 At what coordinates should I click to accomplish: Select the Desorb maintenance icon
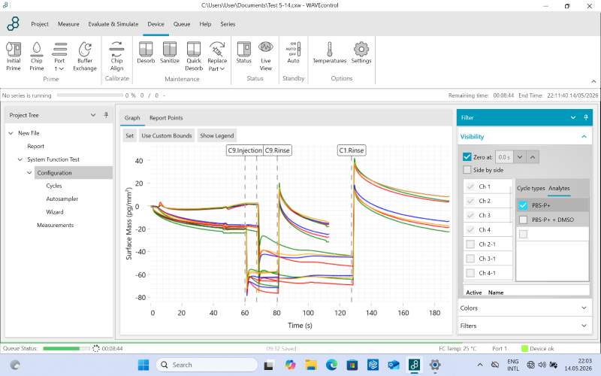[x=146, y=53]
